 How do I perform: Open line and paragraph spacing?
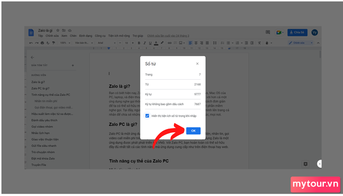pyautogui.click(x=215, y=43)
